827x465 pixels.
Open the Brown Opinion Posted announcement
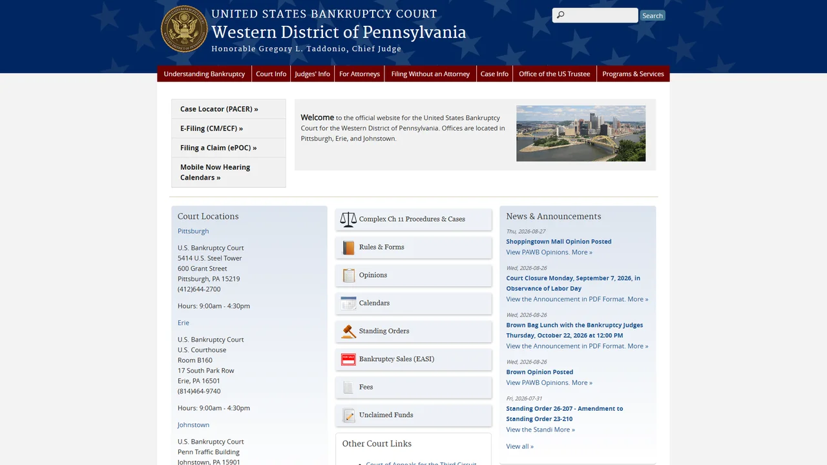(539, 372)
